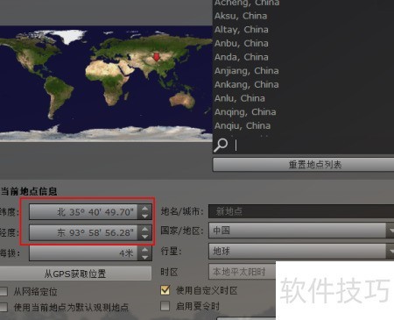Click the 地名/城市 input field
Screen dimensions: 394x320
tap(301, 211)
